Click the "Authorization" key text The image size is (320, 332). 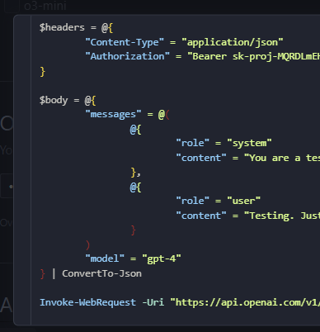coord(128,56)
